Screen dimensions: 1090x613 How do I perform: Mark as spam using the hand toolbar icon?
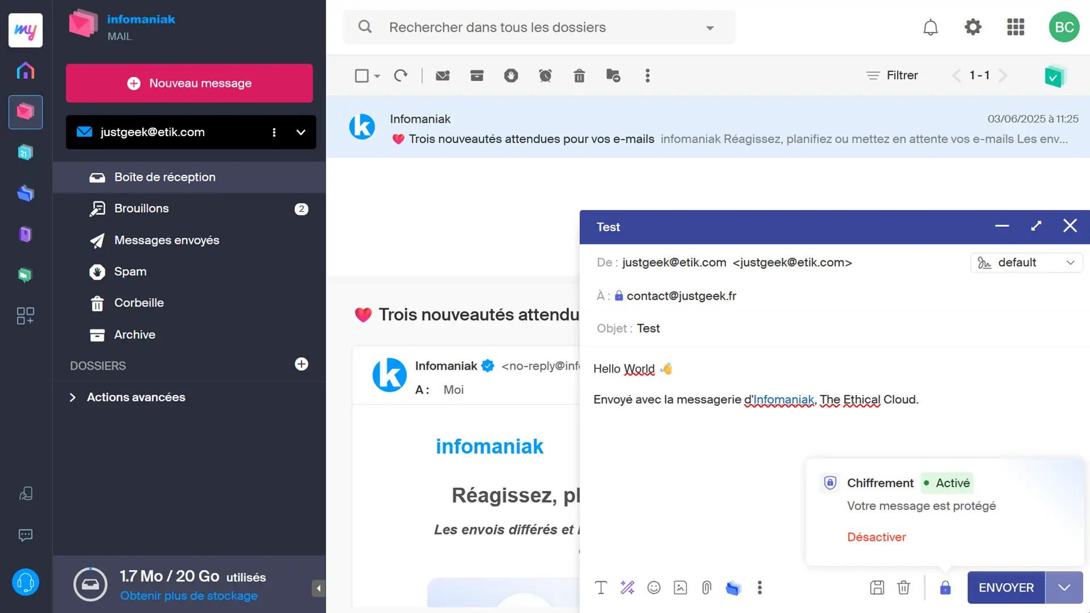[x=511, y=75]
